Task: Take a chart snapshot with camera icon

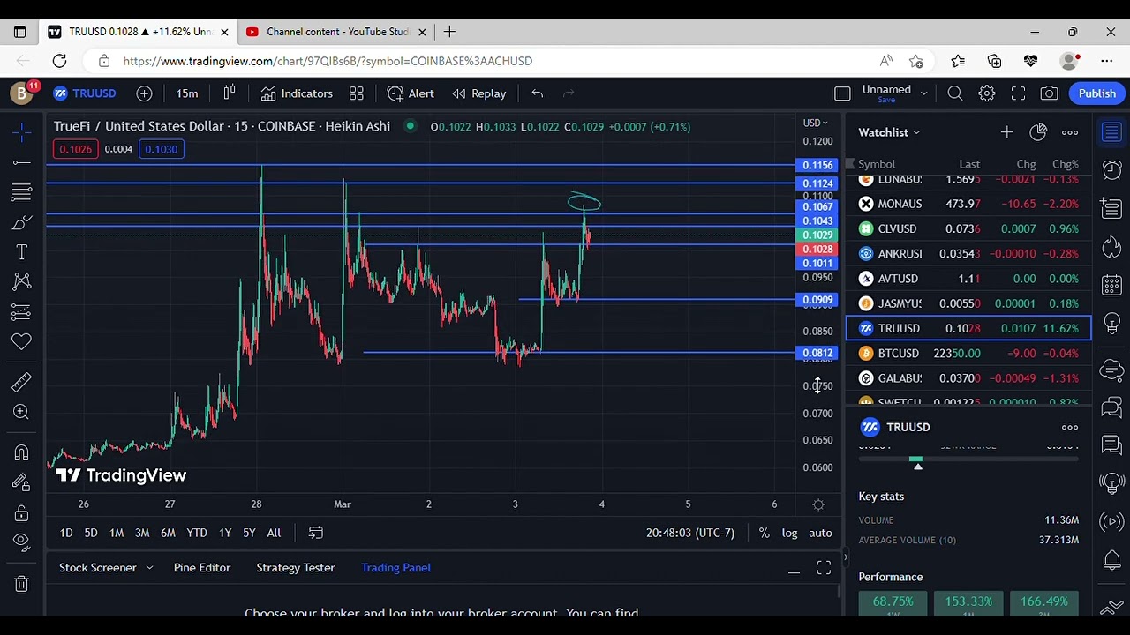Action: [1049, 93]
